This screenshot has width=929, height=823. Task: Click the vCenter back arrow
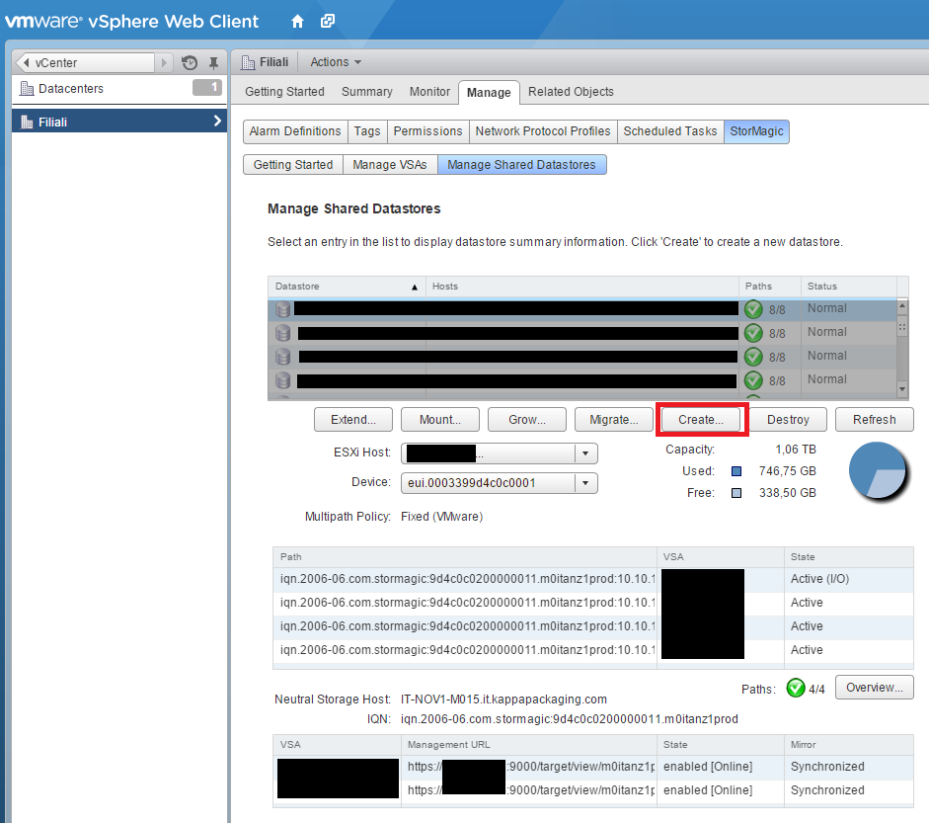(x=26, y=62)
